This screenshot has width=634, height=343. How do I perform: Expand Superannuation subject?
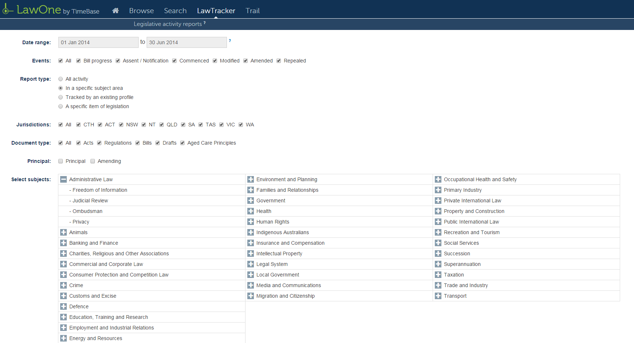pos(438,264)
